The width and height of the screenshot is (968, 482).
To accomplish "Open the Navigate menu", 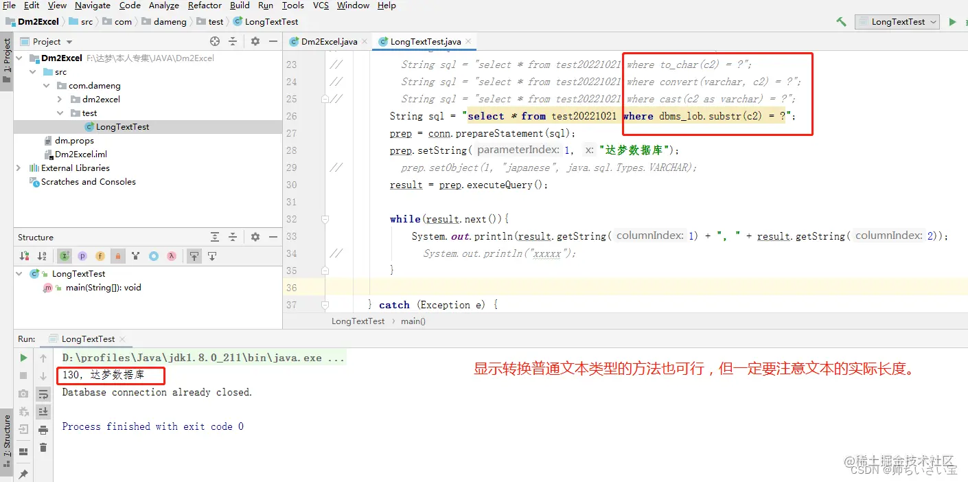I will point(93,5).
